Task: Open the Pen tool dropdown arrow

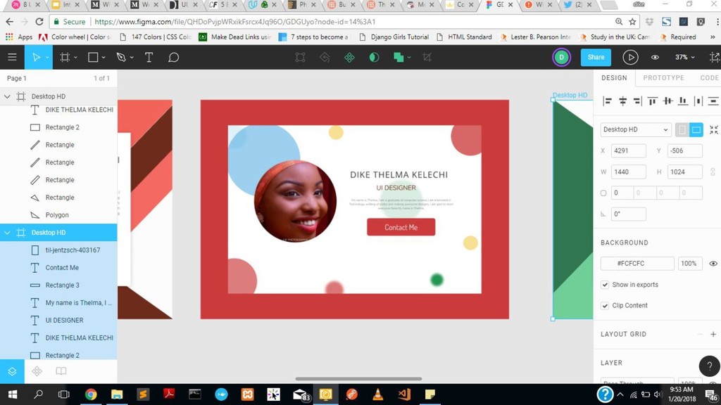Action: pyautogui.click(x=132, y=58)
